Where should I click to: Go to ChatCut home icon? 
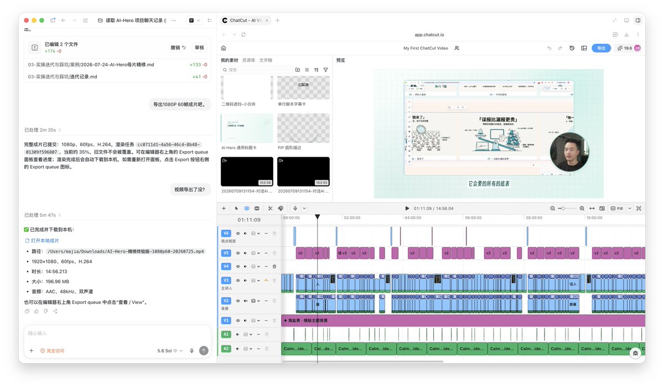click(x=224, y=48)
